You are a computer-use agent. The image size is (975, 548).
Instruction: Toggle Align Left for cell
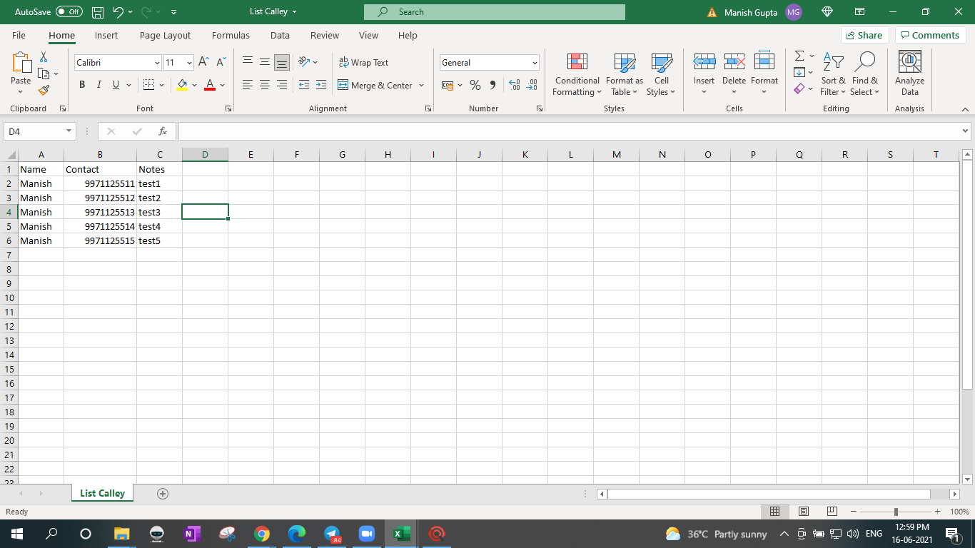pyautogui.click(x=248, y=86)
